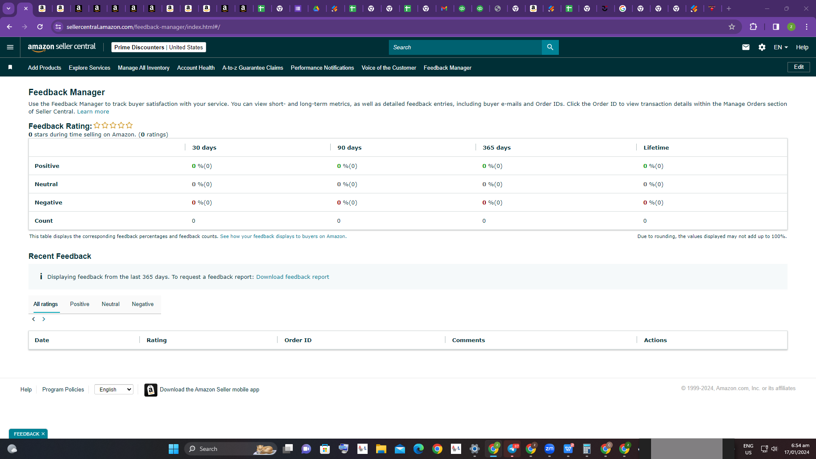This screenshot has width=816, height=459.
Task: Click the Order ID column header
Action: 298,340
